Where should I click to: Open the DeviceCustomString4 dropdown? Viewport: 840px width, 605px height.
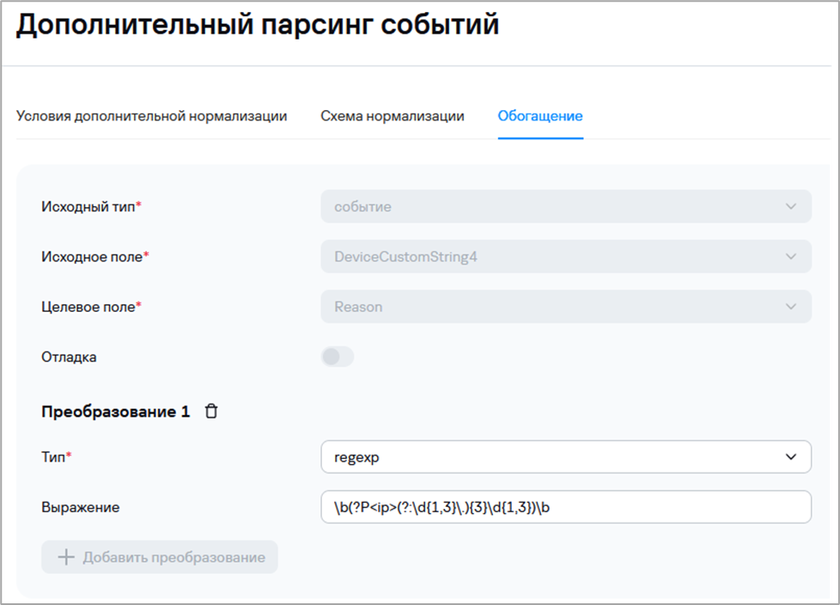[550, 256]
